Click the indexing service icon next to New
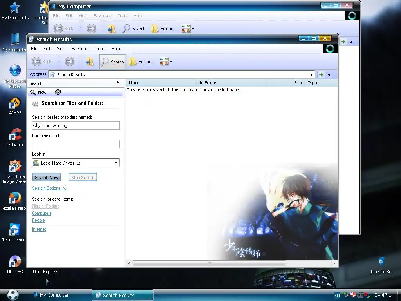 pyautogui.click(x=58, y=92)
